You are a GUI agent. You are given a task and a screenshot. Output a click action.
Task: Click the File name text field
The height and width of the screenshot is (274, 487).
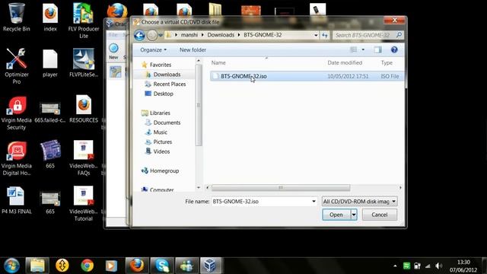pyautogui.click(x=261, y=201)
